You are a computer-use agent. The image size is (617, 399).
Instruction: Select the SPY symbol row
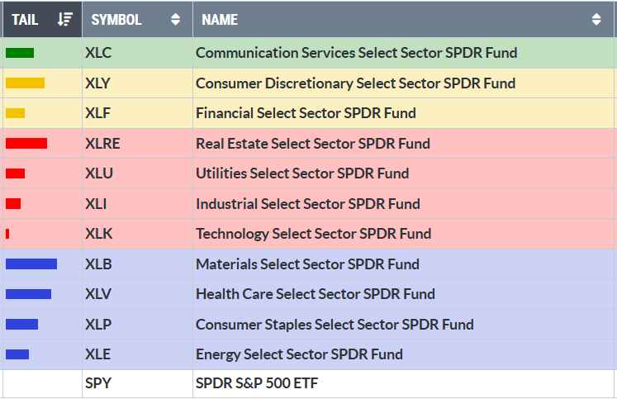(98, 384)
